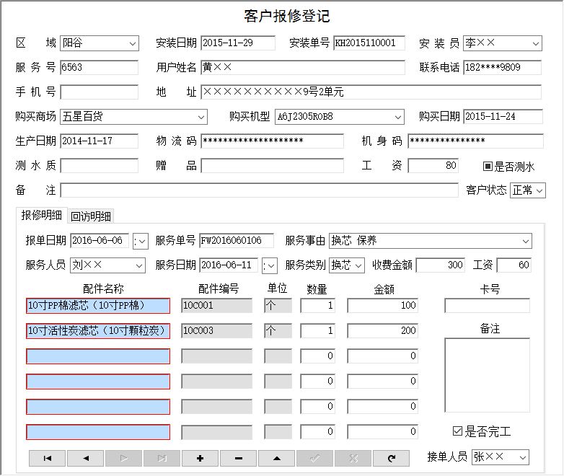564x476 pixels.
Task: Click the 机身码 field
Action: (475, 141)
